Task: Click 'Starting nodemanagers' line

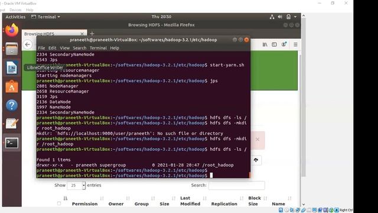Action: click(64, 76)
